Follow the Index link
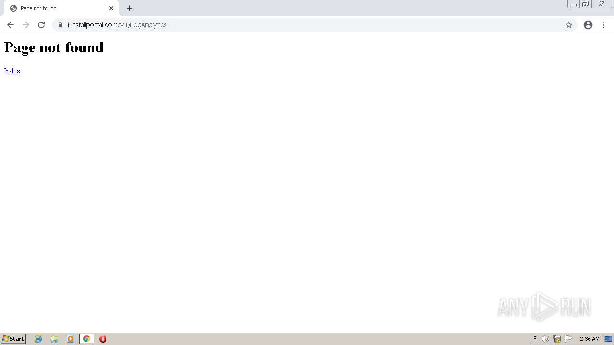 click(12, 71)
